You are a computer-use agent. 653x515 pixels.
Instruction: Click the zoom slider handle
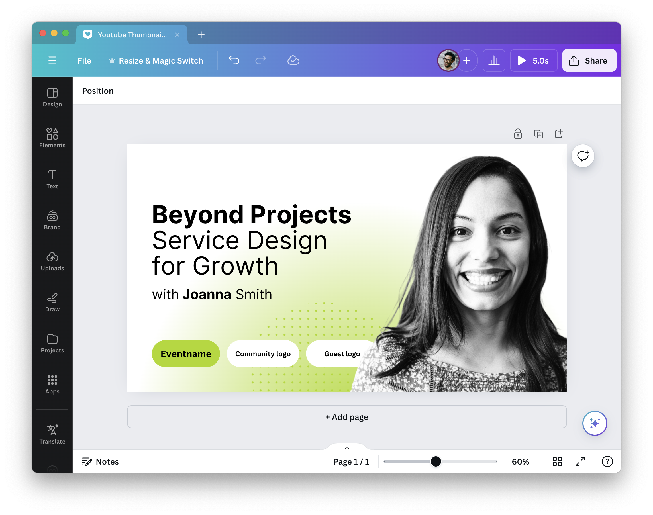pos(436,461)
